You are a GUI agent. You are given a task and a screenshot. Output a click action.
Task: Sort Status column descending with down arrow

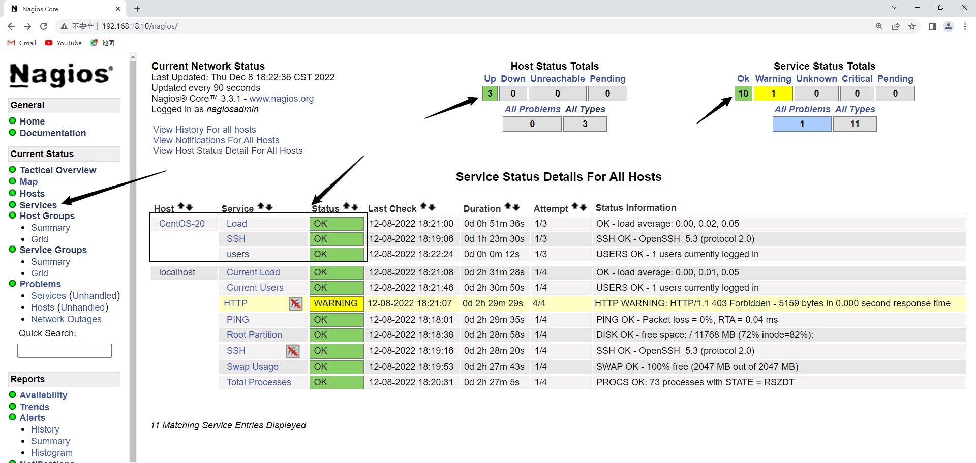(x=355, y=207)
